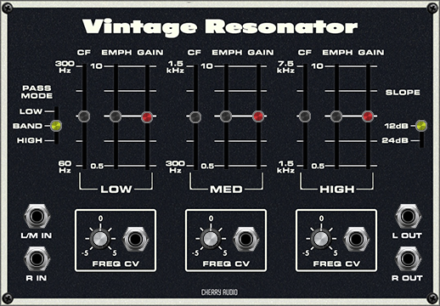440x306 pixels.
Task: Click the LOW band CF slider handle
Action: click(84, 116)
